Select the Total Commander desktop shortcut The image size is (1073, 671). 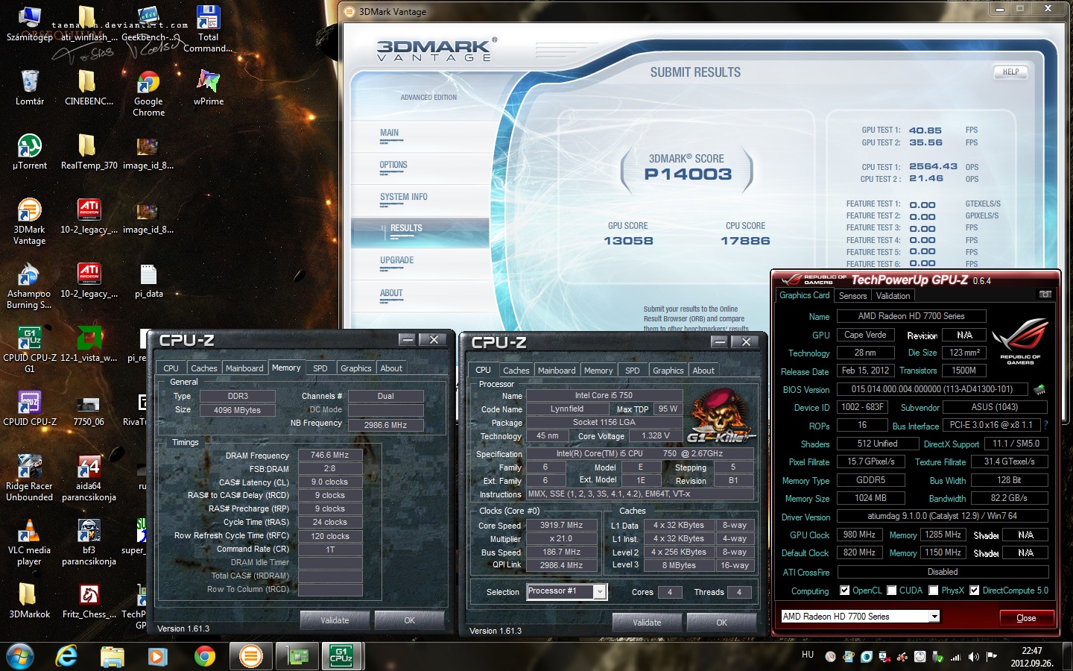point(208,29)
